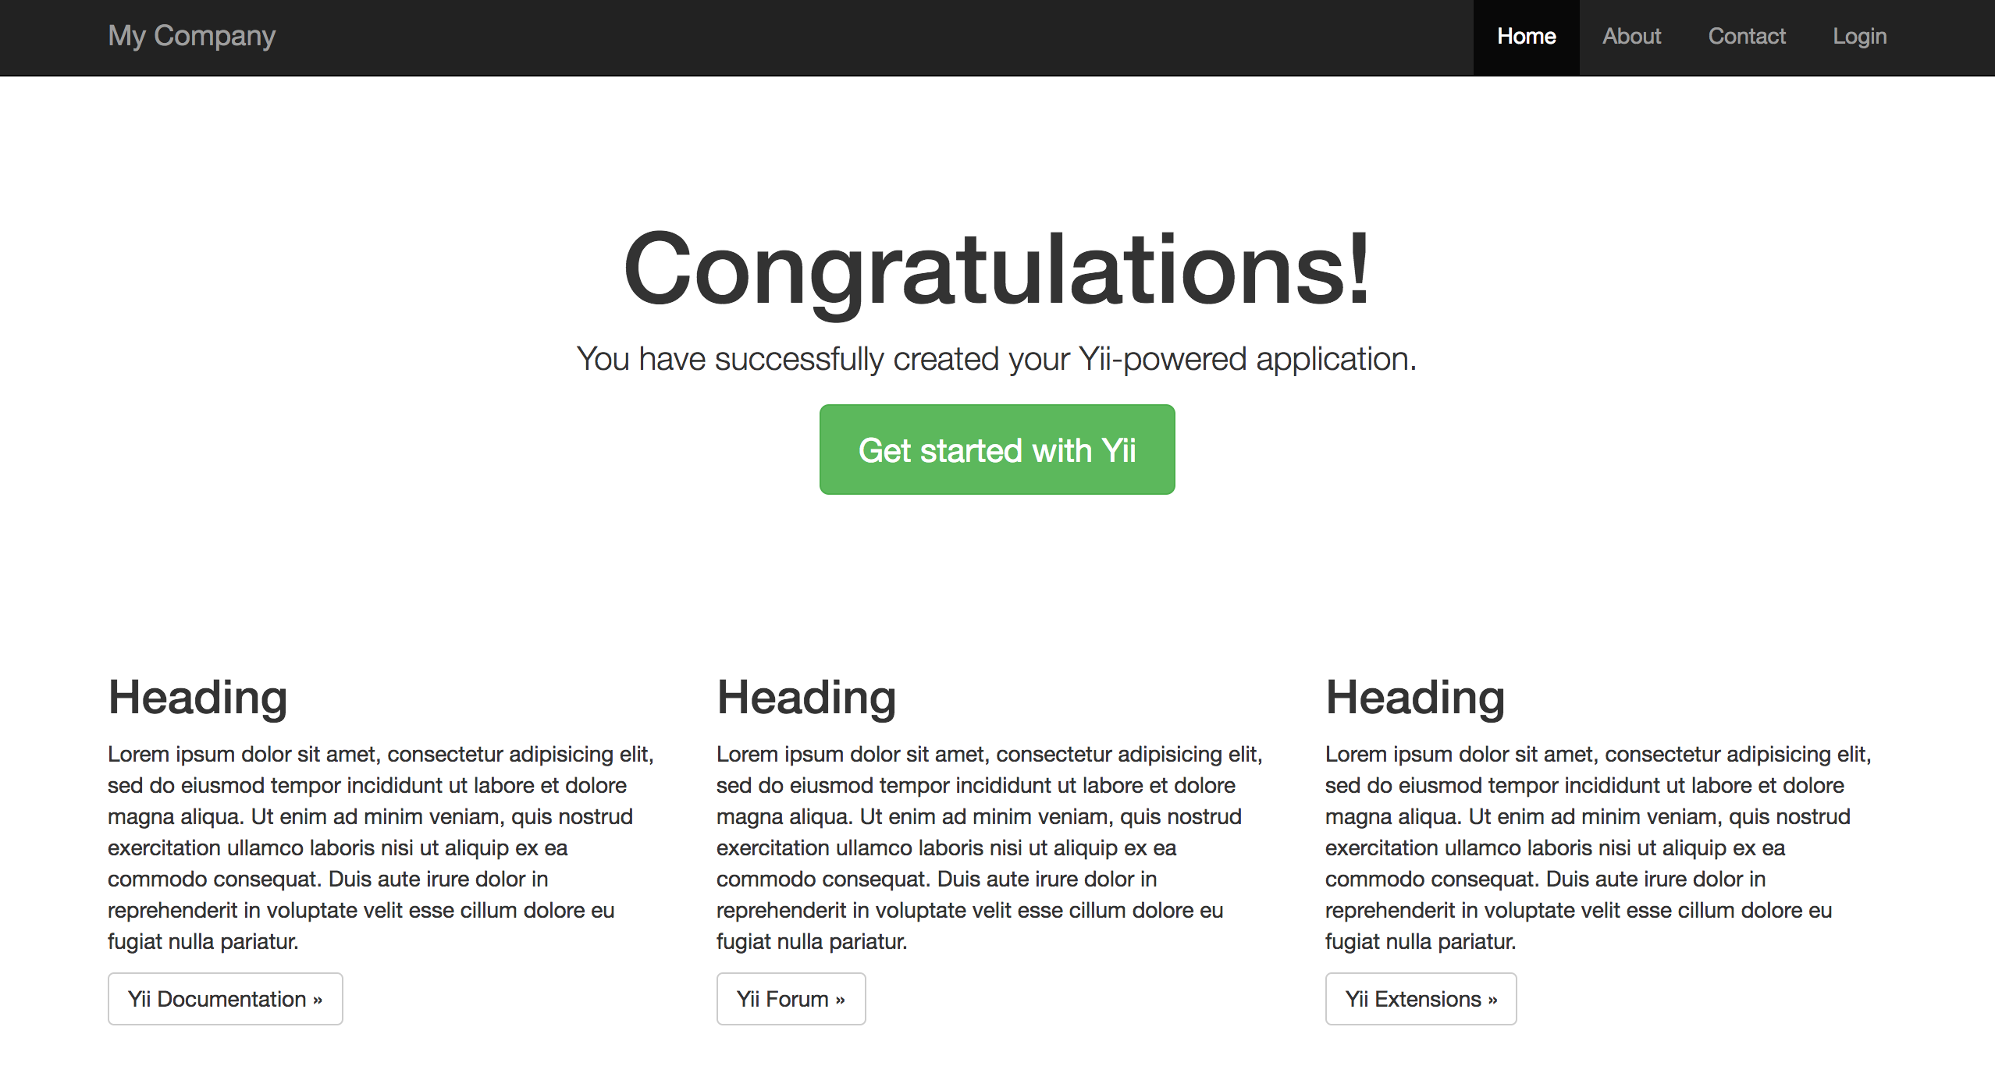Go to the About page
This screenshot has width=1995, height=1066.
1631,36
